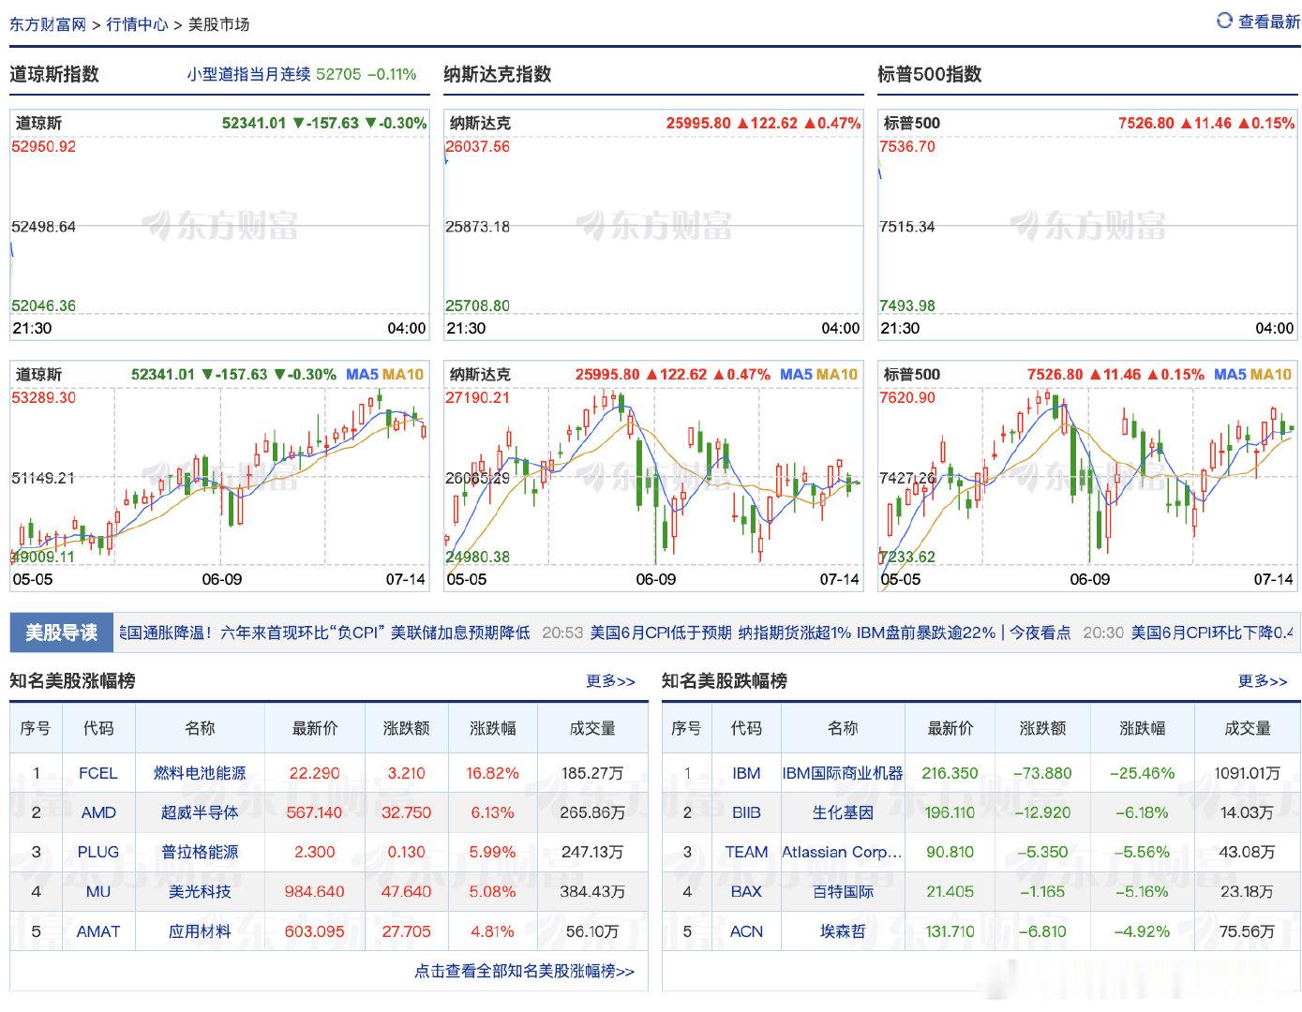Open the IBM ticker code

[x=746, y=773]
